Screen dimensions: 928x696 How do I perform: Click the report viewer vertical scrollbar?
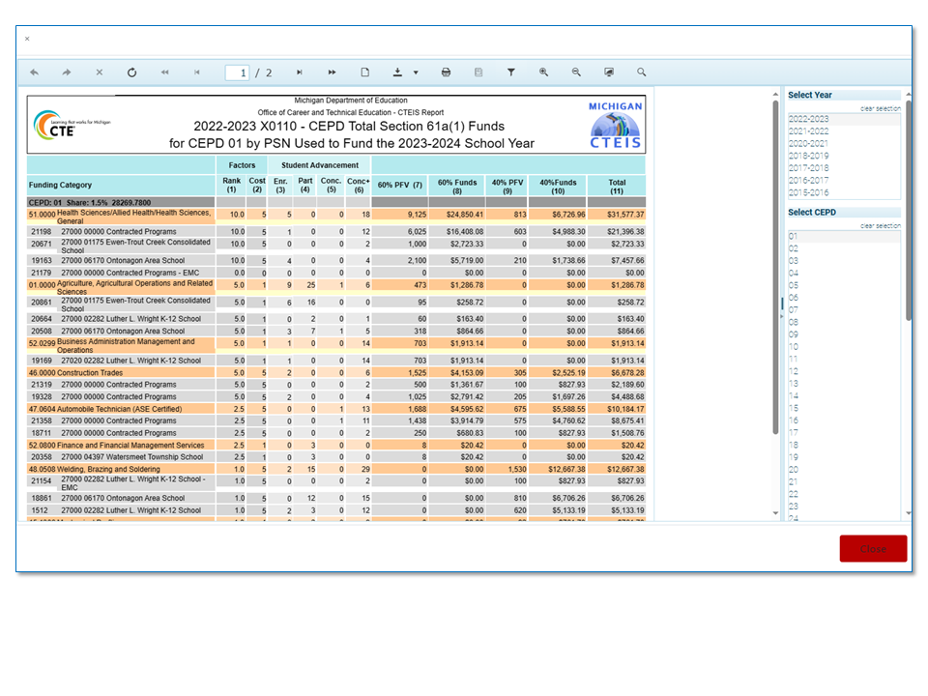point(774,271)
